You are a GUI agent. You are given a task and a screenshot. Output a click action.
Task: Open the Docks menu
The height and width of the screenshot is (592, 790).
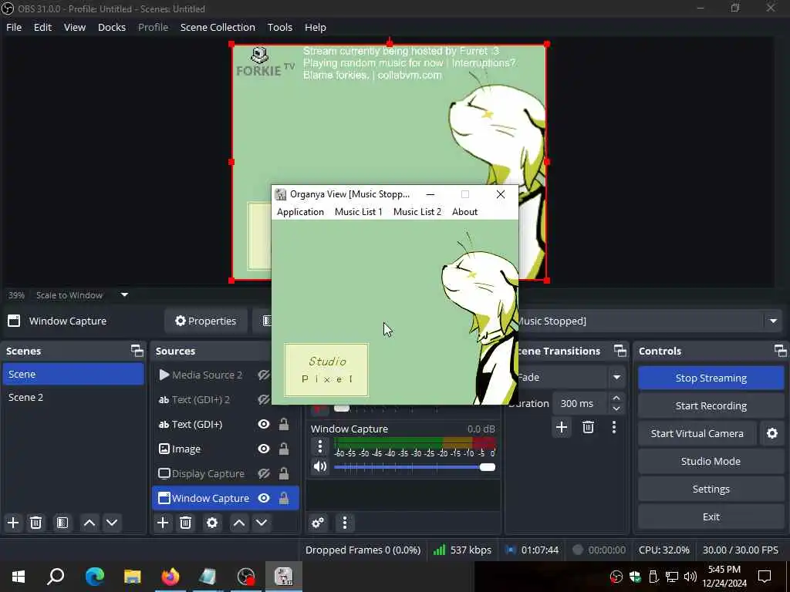click(x=112, y=27)
